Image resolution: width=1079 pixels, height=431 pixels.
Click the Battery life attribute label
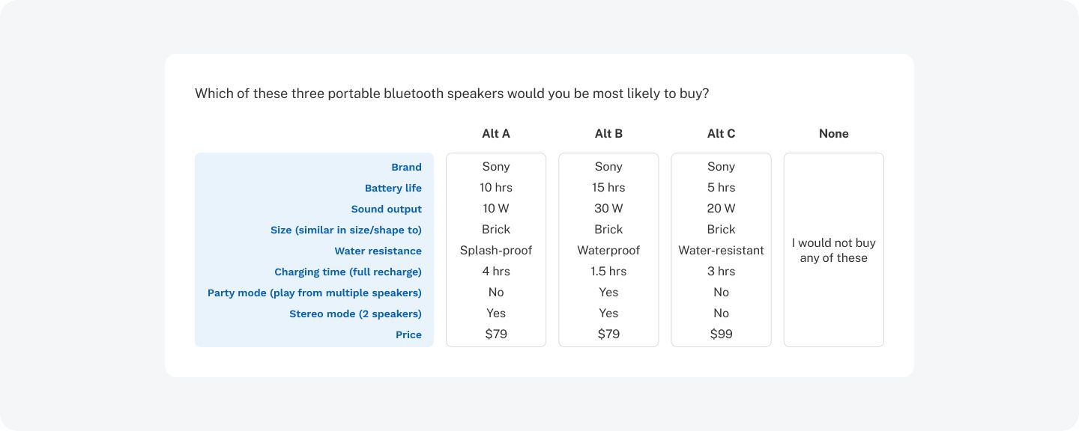tap(393, 188)
